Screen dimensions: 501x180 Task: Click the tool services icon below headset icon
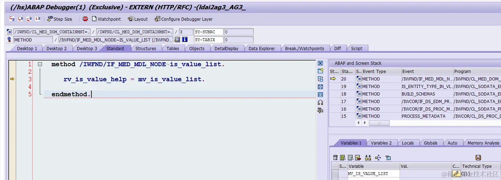tap(320, 110)
